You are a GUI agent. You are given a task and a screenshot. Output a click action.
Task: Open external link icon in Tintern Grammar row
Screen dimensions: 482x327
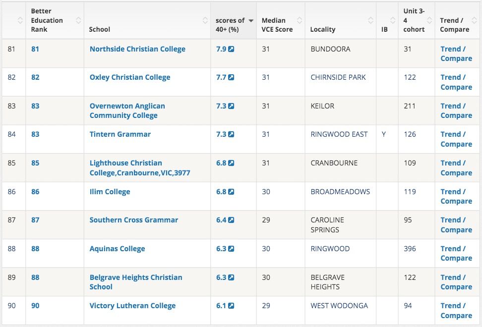tap(231, 135)
